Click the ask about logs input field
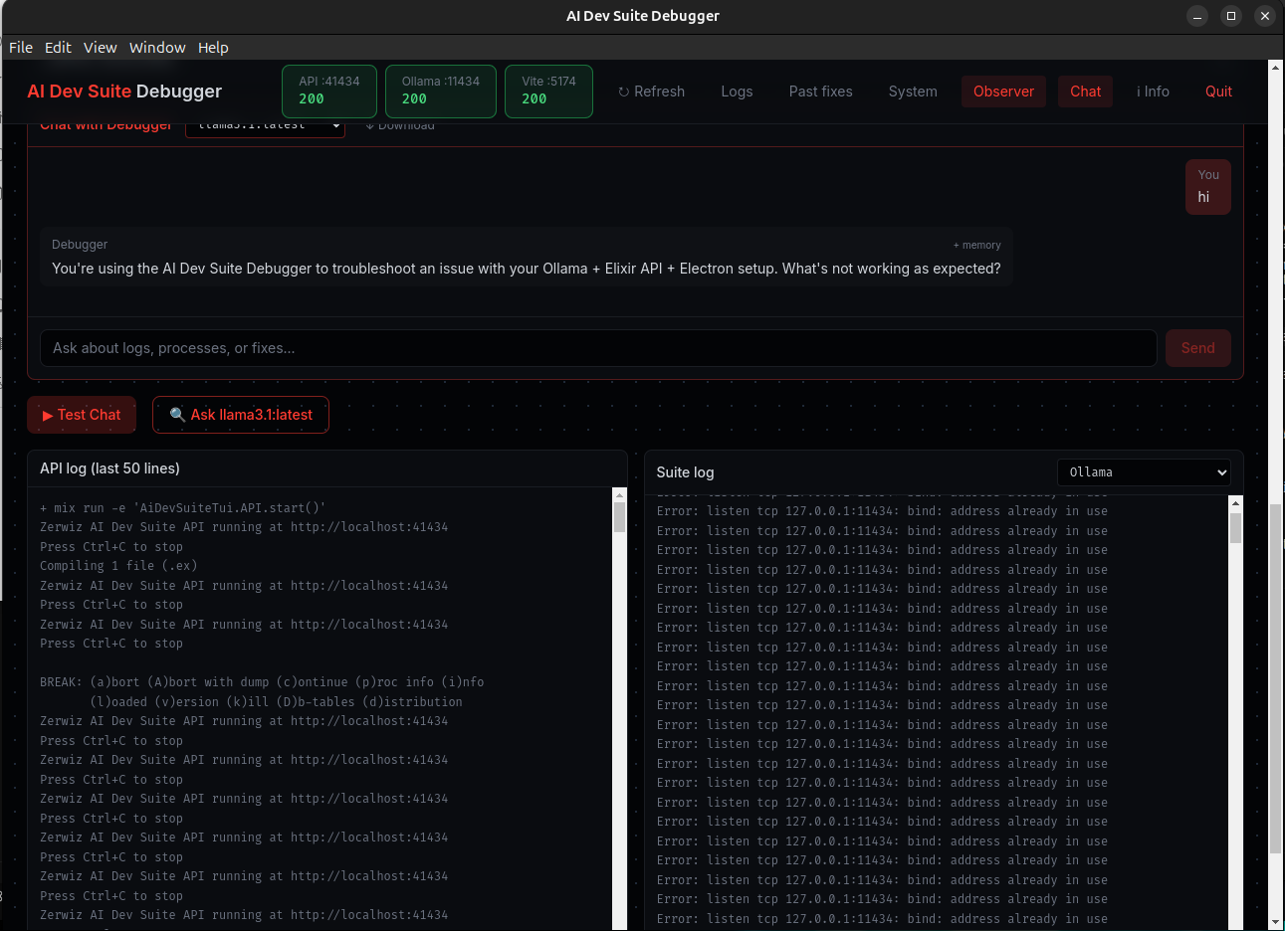This screenshot has height=931, width=1285. click(x=597, y=347)
